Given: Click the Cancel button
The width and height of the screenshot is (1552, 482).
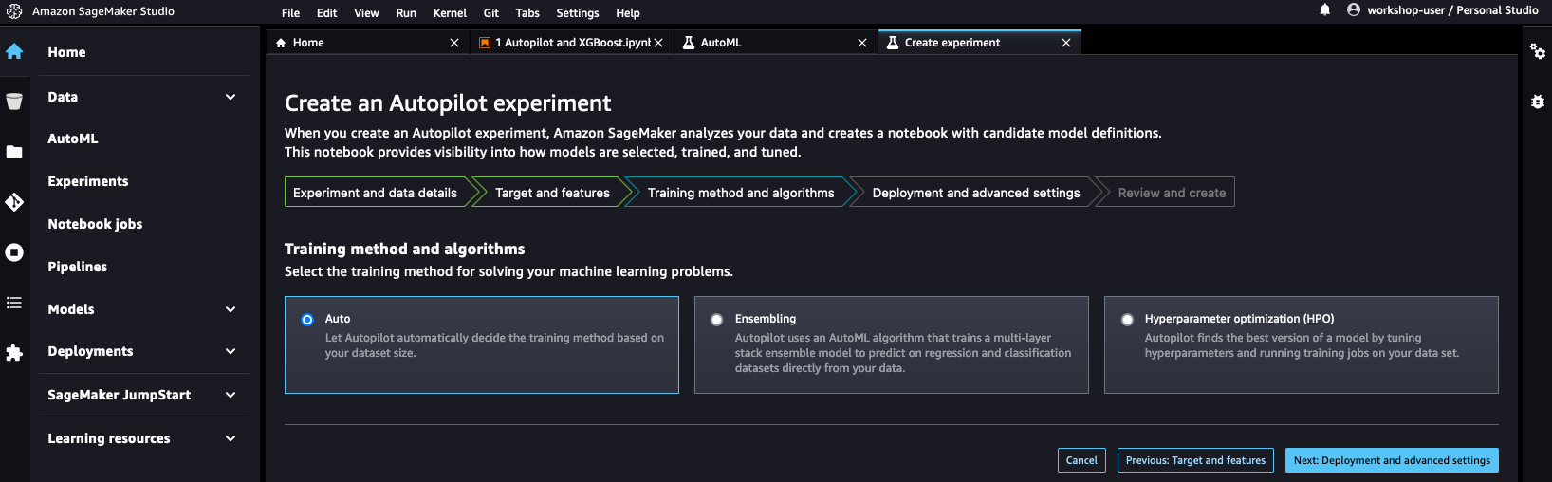Looking at the screenshot, I should 1081,460.
